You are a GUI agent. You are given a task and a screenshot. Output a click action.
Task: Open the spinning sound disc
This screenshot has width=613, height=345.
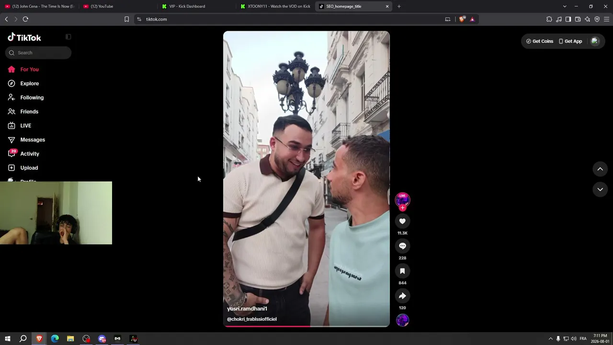click(402, 320)
